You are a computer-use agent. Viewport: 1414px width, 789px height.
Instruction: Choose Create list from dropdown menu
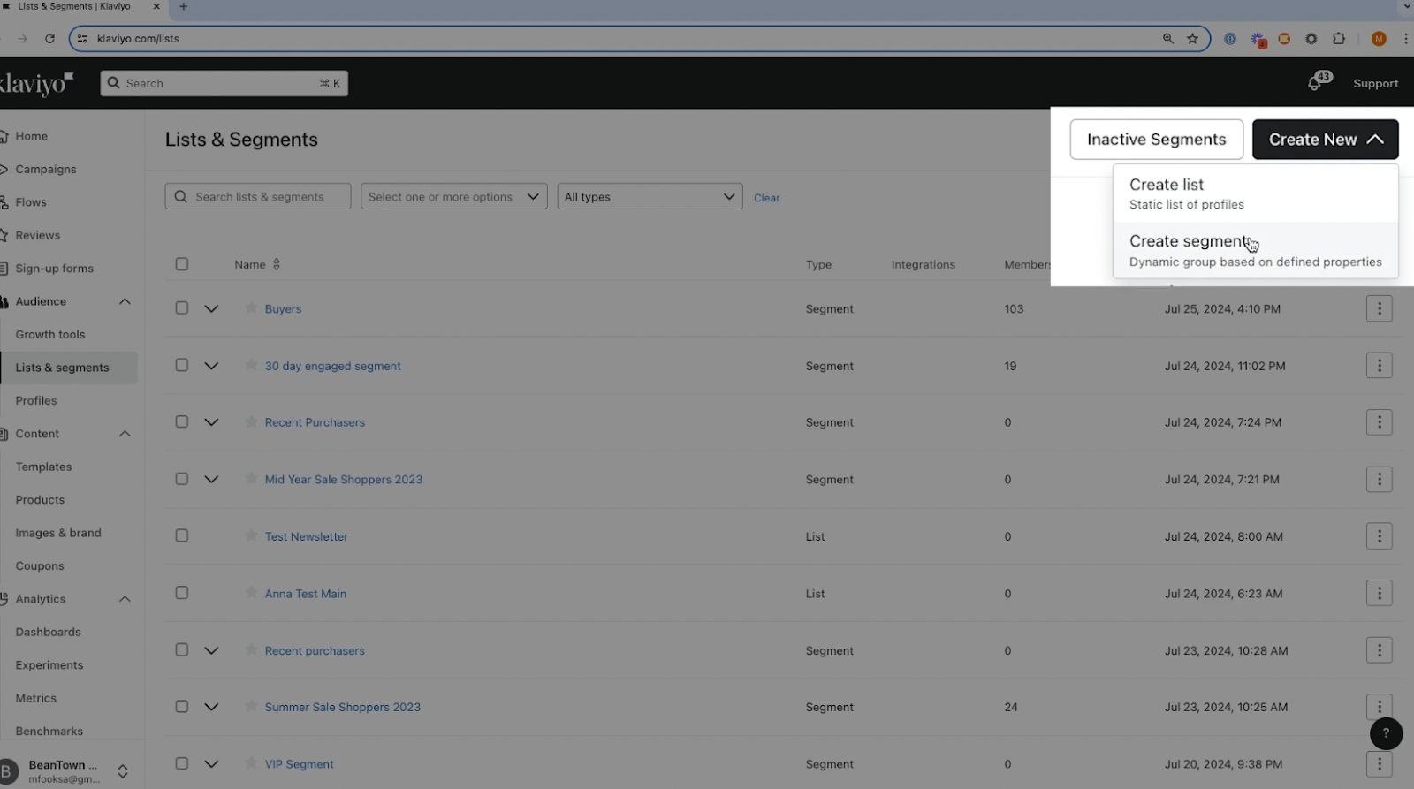point(1256,193)
